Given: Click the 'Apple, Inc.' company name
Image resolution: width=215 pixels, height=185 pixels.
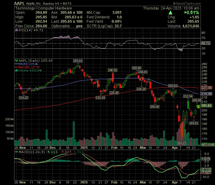Looking at the screenshot, I should point(33,4).
